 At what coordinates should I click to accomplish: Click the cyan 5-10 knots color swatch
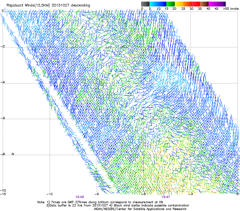[153, 4]
